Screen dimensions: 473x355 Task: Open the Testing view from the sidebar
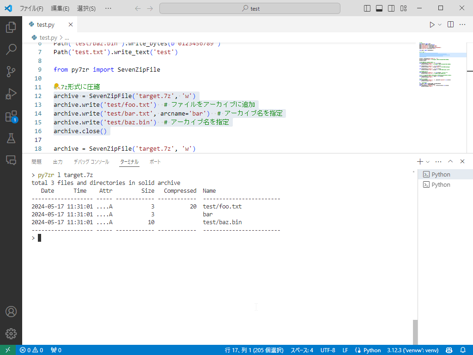11,138
